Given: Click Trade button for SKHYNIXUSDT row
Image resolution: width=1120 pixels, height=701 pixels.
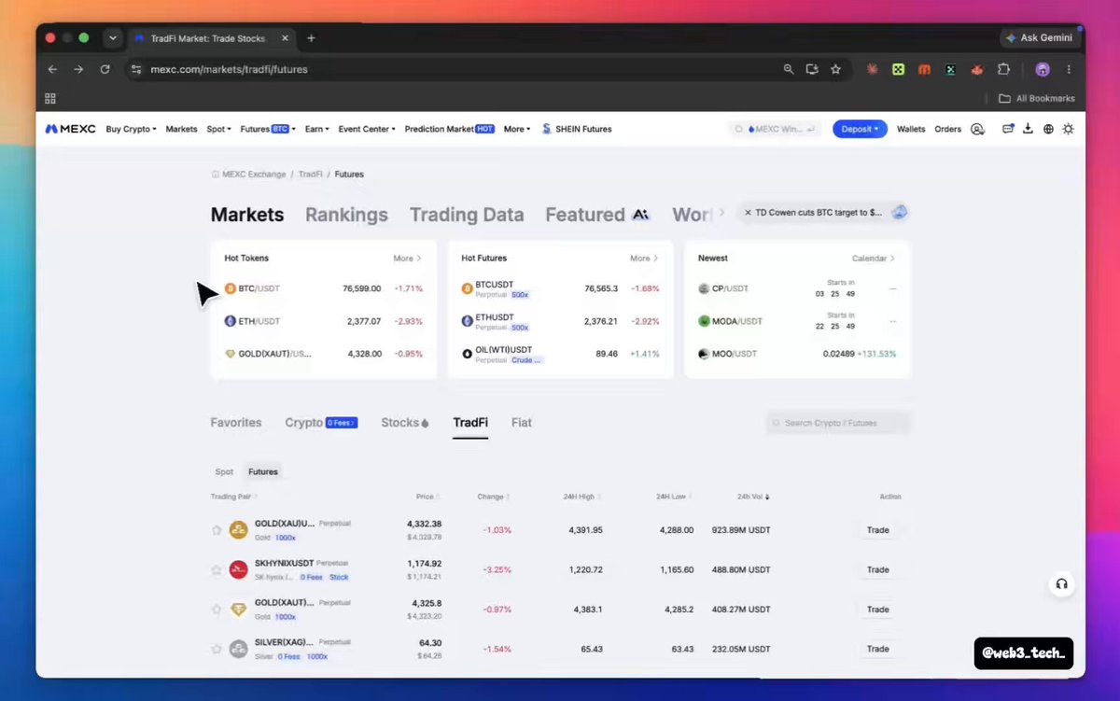Looking at the screenshot, I should (877, 569).
